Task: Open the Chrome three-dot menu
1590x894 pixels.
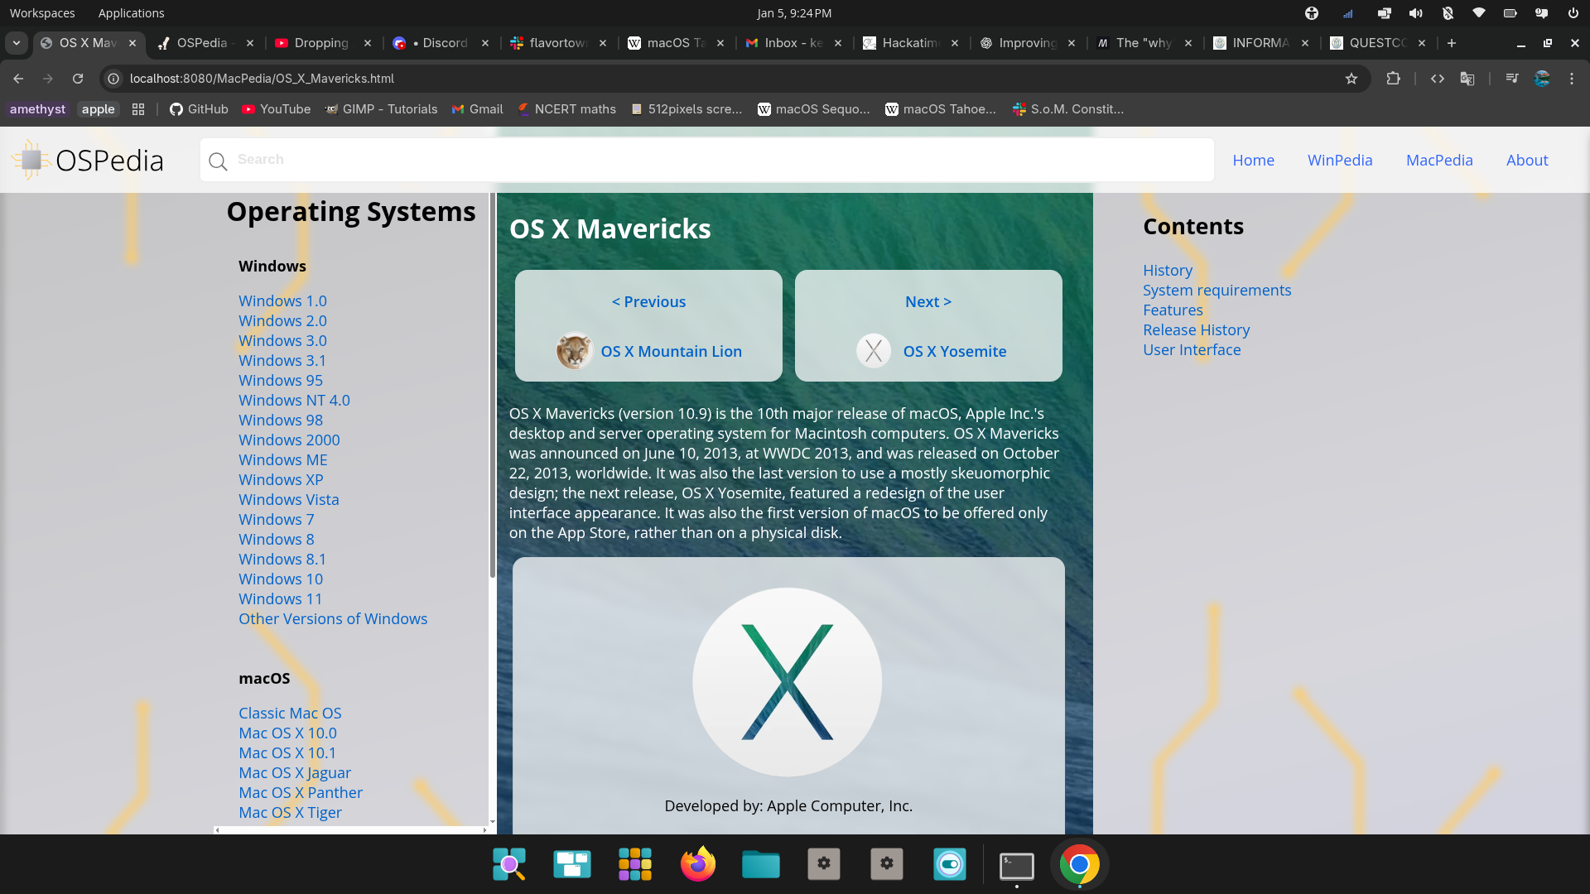Action: point(1571,79)
